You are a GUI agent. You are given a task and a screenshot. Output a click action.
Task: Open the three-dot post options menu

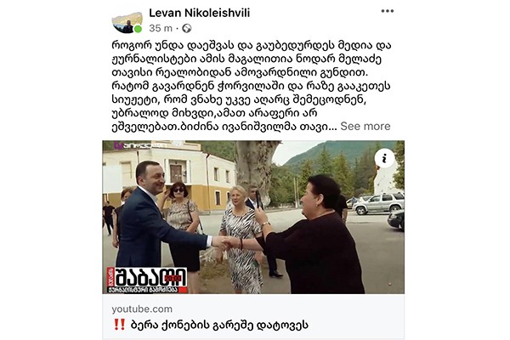coord(388,11)
